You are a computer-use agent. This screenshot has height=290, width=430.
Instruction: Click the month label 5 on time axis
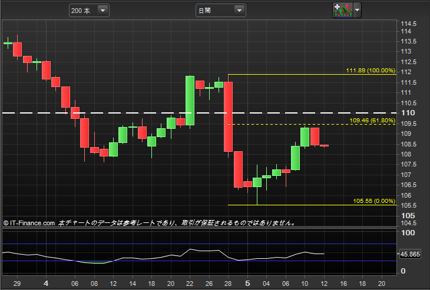247,283
